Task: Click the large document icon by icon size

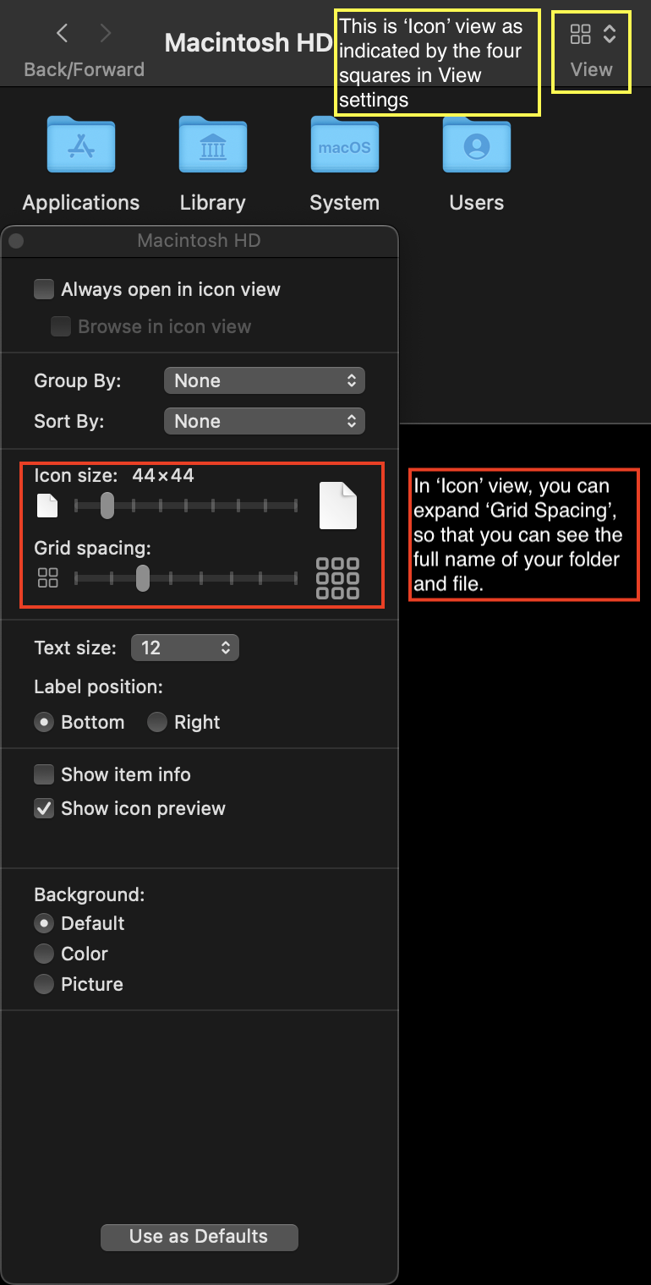Action: tap(338, 506)
